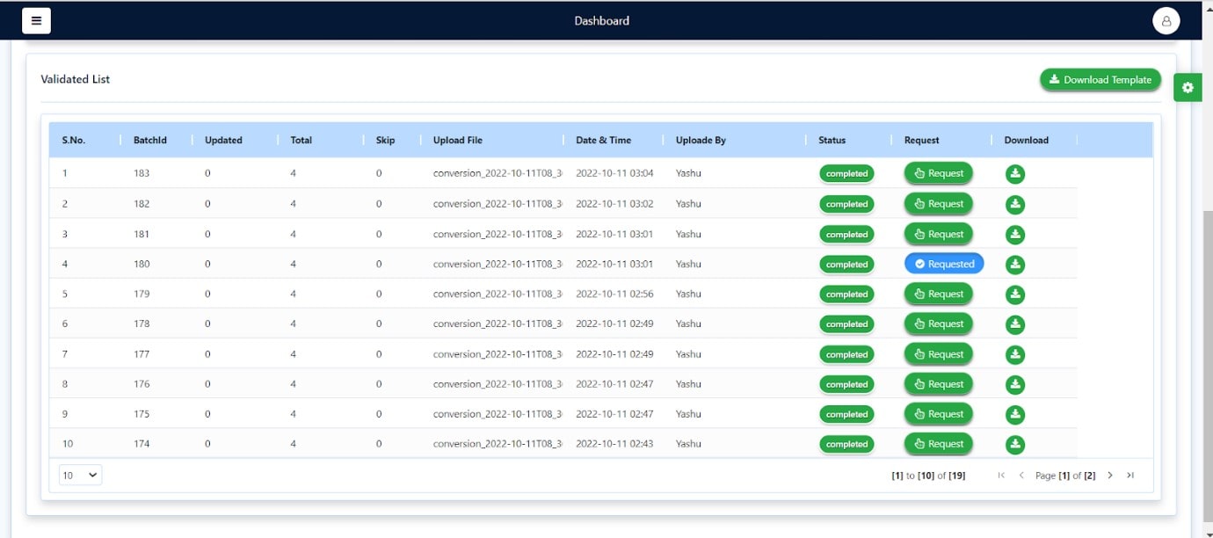The width and height of the screenshot is (1213, 538).
Task: Download file for batch 181
Action: tap(1015, 234)
